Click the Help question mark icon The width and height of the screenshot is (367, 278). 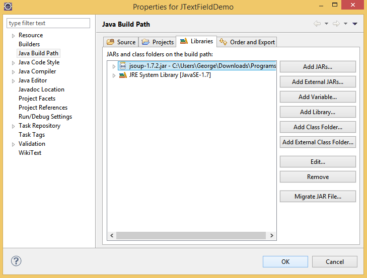[16, 261]
